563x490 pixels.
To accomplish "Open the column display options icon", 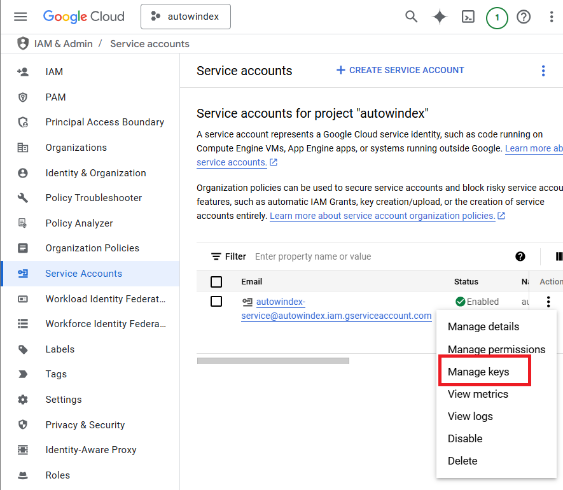I will [x=559, y=256].
